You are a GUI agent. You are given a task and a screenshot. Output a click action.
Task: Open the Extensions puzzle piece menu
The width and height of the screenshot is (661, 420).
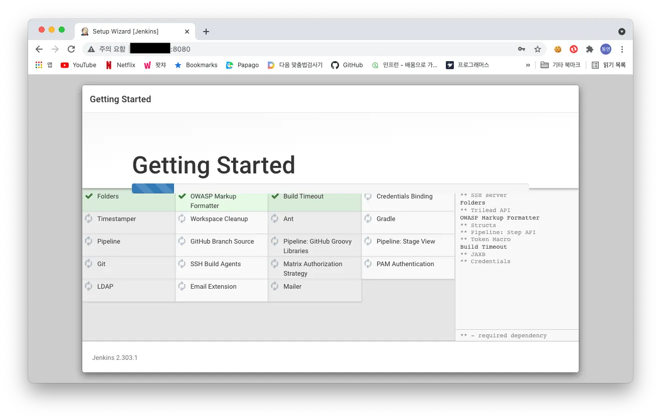(x=590, y=49)
